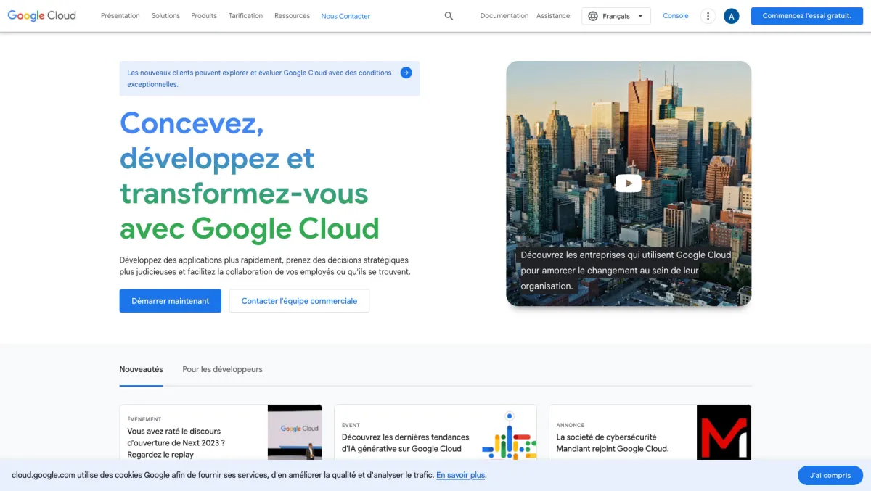Select the Nouveautés tab
The width and height of the screenshot is (871, 491).
142,370
